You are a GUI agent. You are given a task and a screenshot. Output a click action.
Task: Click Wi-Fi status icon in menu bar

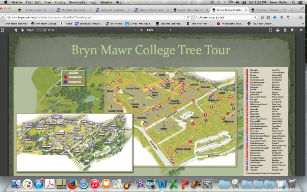(x=231, y=2)
